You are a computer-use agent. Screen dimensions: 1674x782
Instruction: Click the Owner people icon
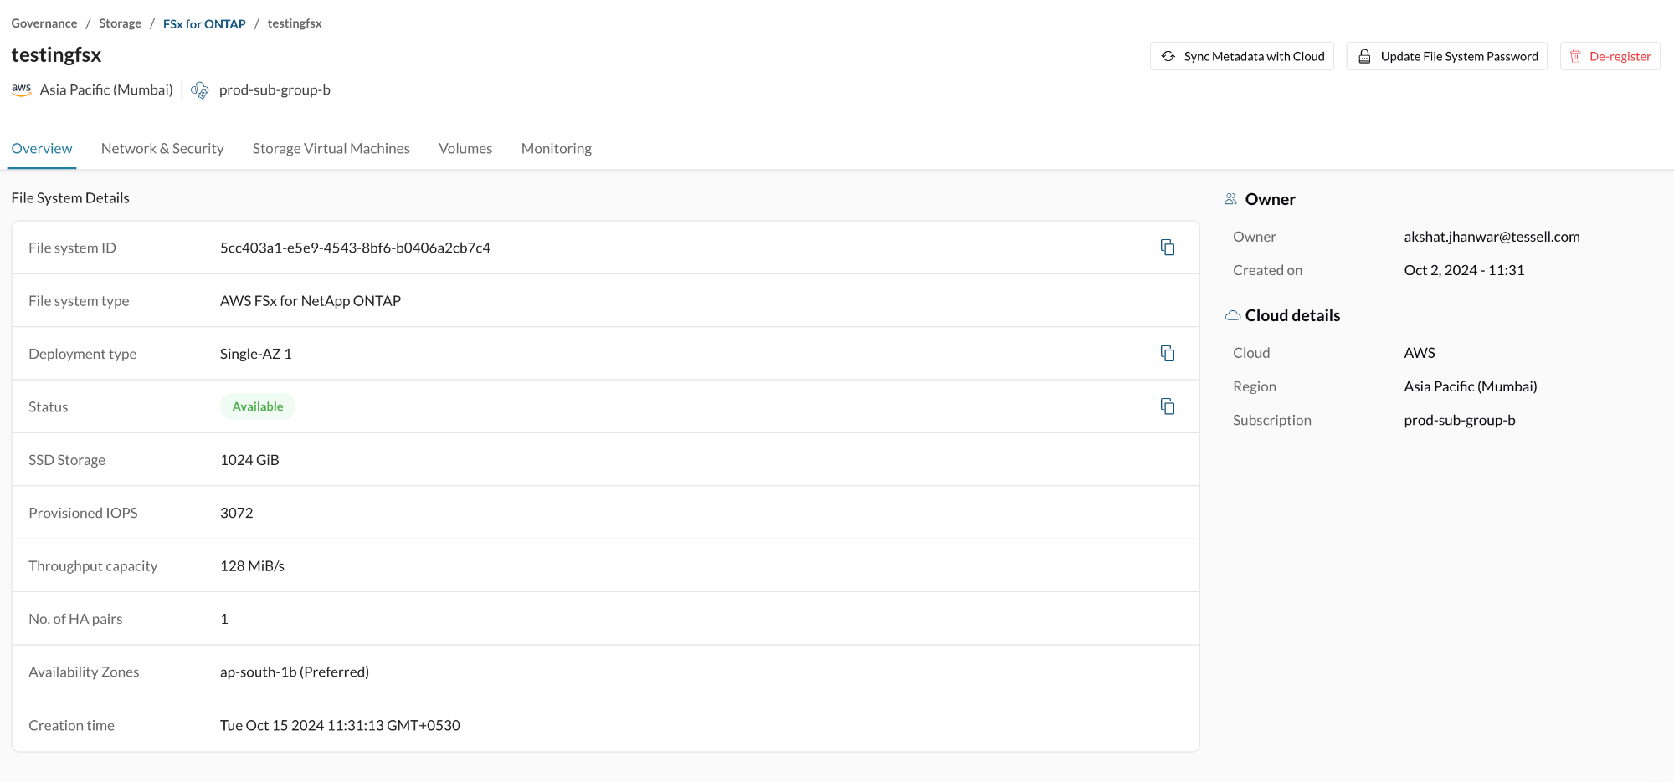tap(1231, 199)
